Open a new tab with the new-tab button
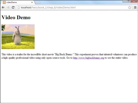Viewport: 138px width, 103px height. coord(38,3)
